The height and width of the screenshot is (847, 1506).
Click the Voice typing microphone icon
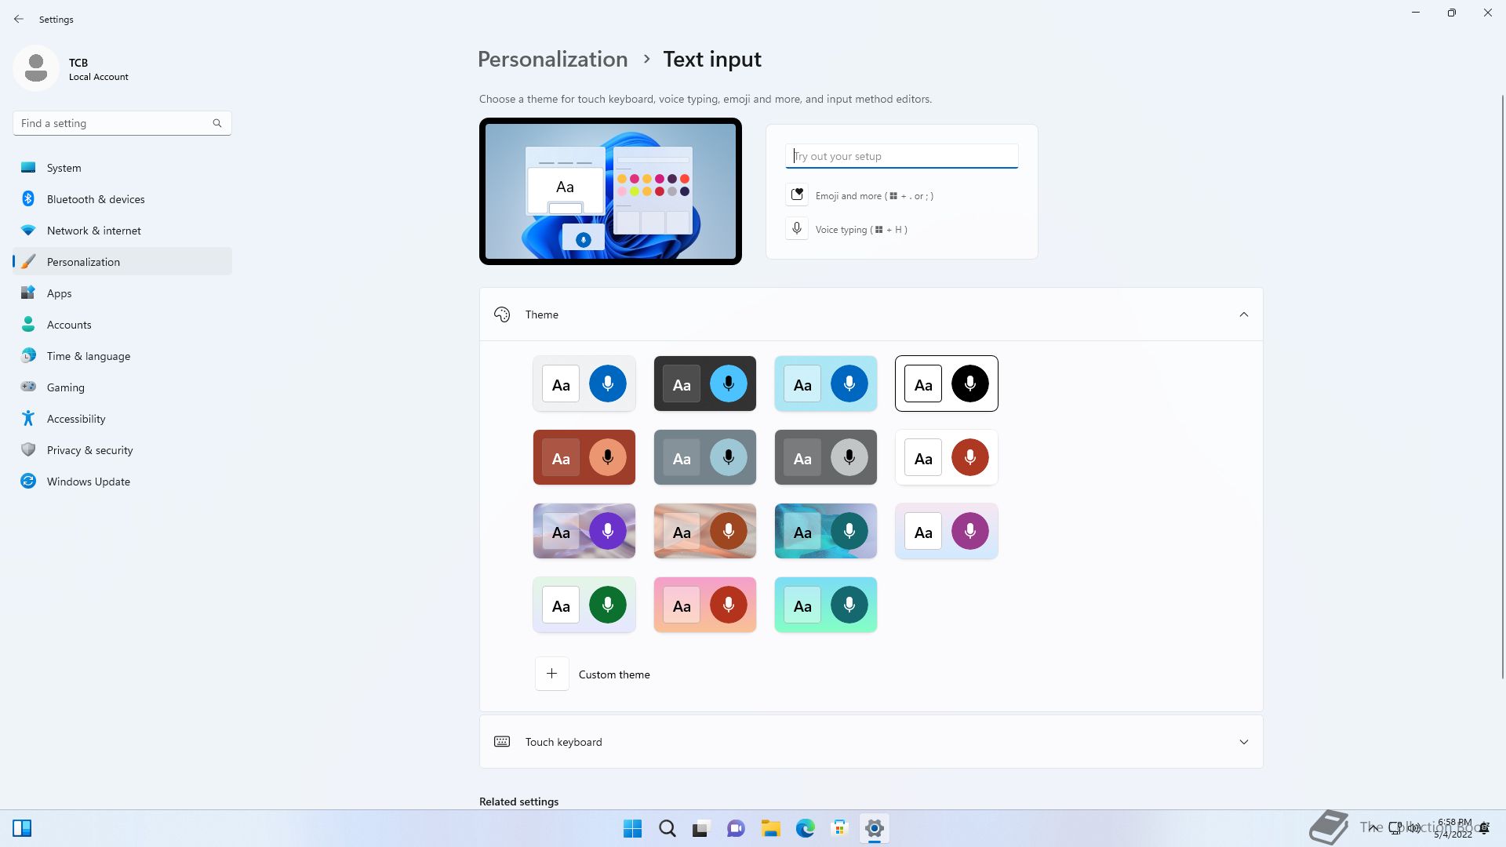click(797, 229)
